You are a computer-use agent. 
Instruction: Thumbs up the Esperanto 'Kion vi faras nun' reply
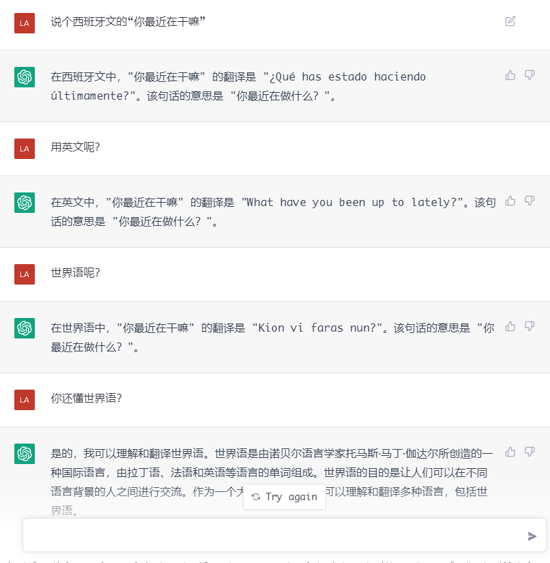510,326
